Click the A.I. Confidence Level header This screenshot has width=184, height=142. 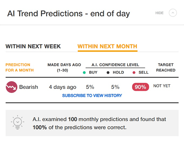115,65
